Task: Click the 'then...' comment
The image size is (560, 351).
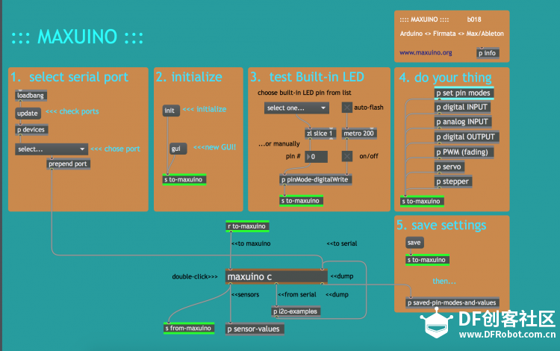Action: (x=444, y=282)
